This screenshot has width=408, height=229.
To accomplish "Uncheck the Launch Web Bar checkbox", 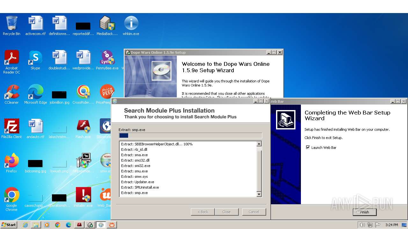I will point(308,148).
